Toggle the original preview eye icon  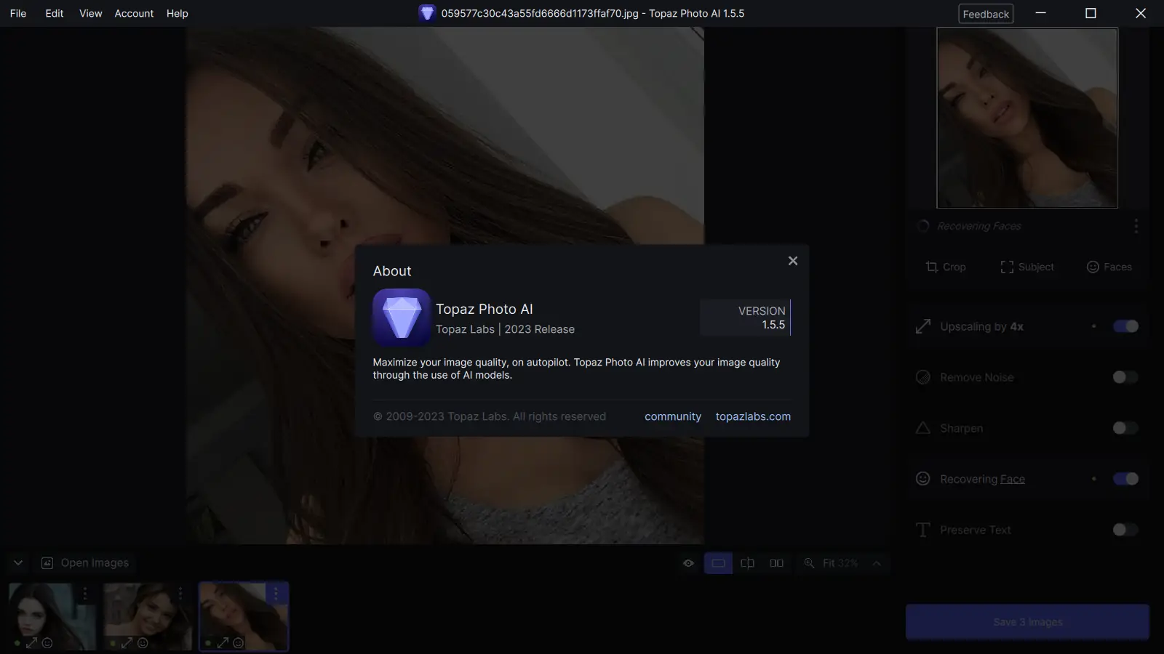click(x=688, y=563)
